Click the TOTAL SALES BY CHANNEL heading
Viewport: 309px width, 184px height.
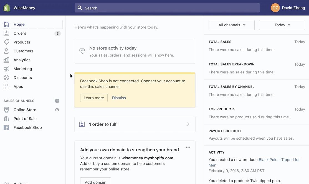pyautogui.click(x=231, y=86)
